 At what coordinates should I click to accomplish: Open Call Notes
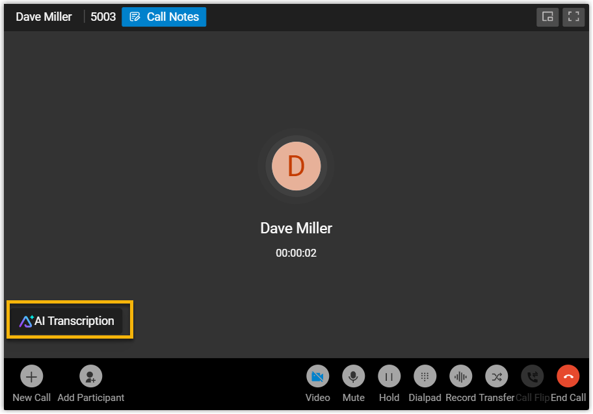coord(164,17)
